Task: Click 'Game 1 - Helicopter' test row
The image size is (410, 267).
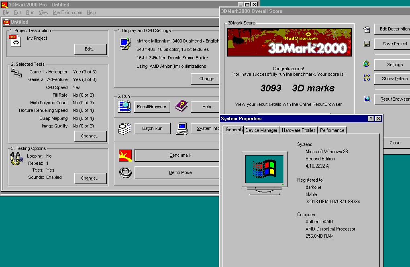Action: [x=63, y=72]
